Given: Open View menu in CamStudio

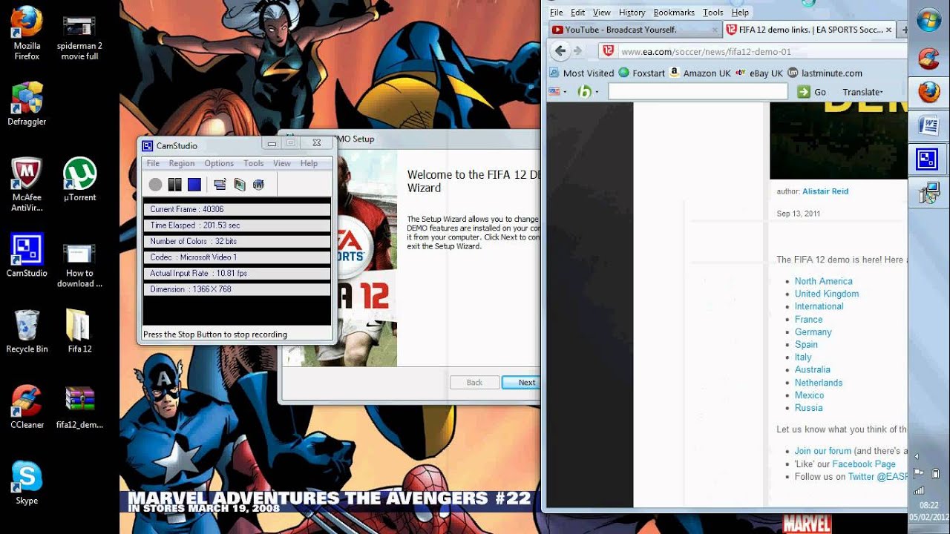Looking at the screenshot, I should [282, 163].
